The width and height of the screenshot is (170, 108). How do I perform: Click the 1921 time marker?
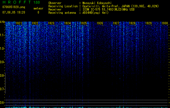pos(19,23)
